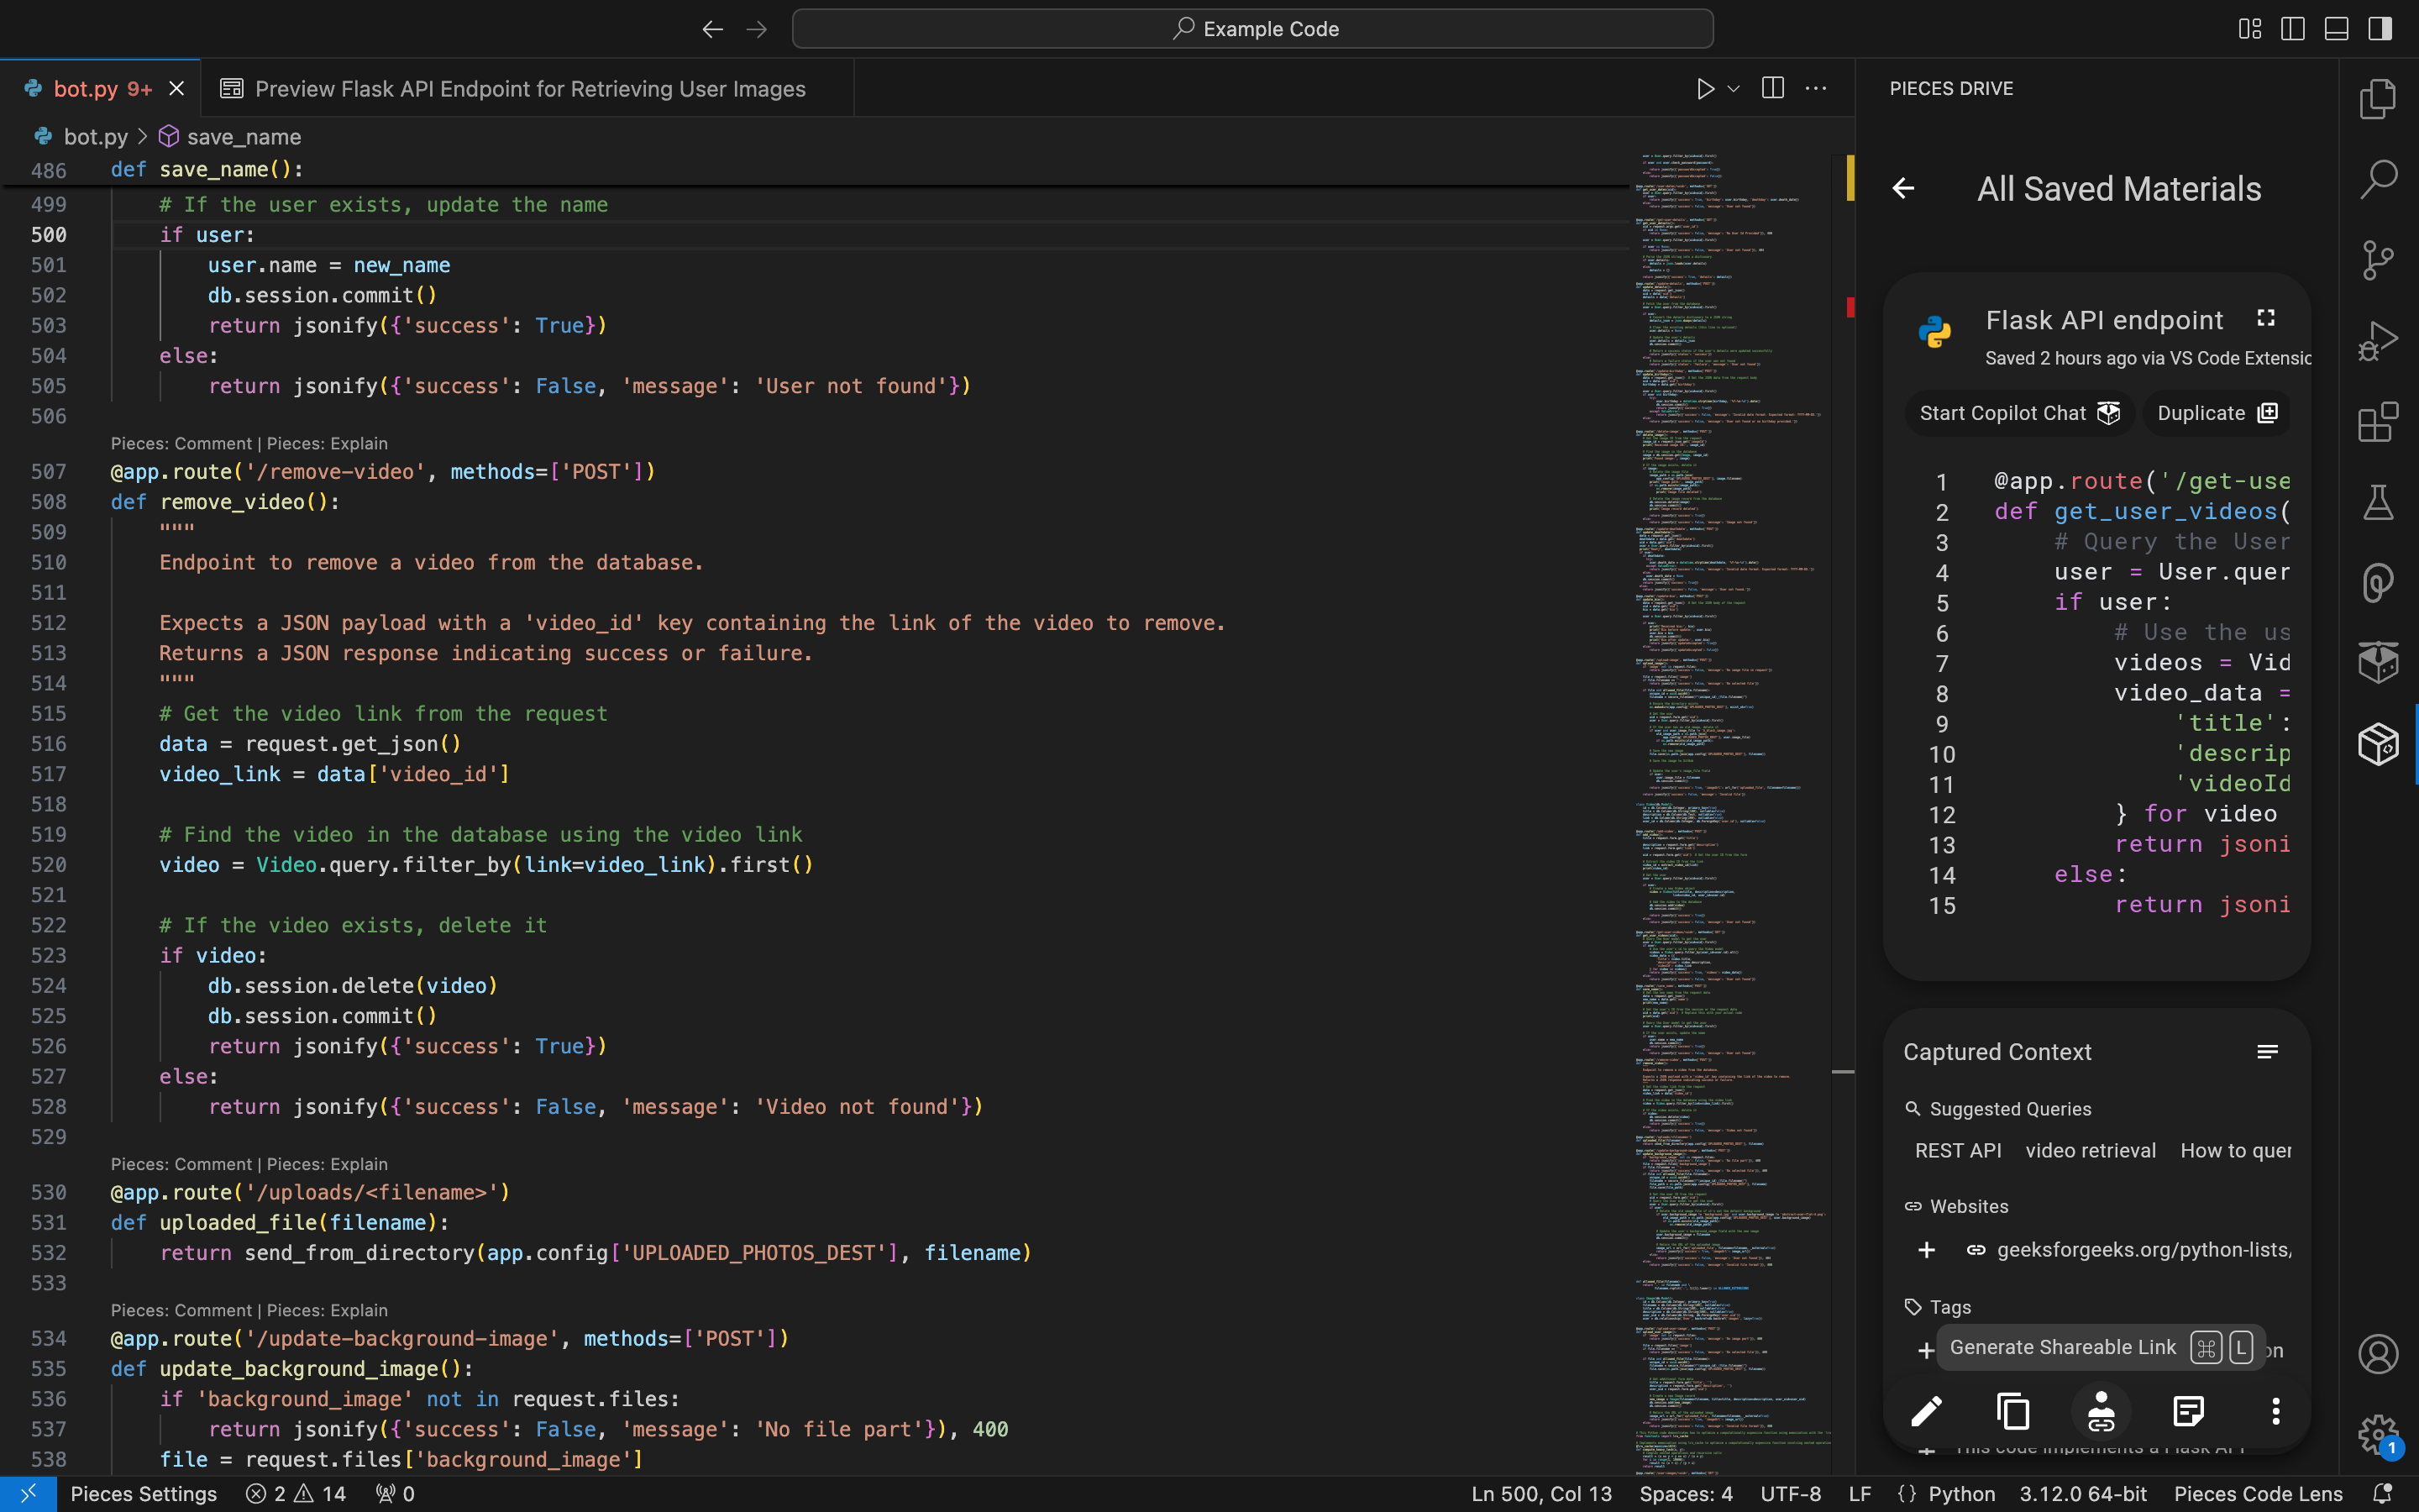Change indentation via Spaces: 4
This screenshot has height=1512, width=2419.
point(1685,1494)
